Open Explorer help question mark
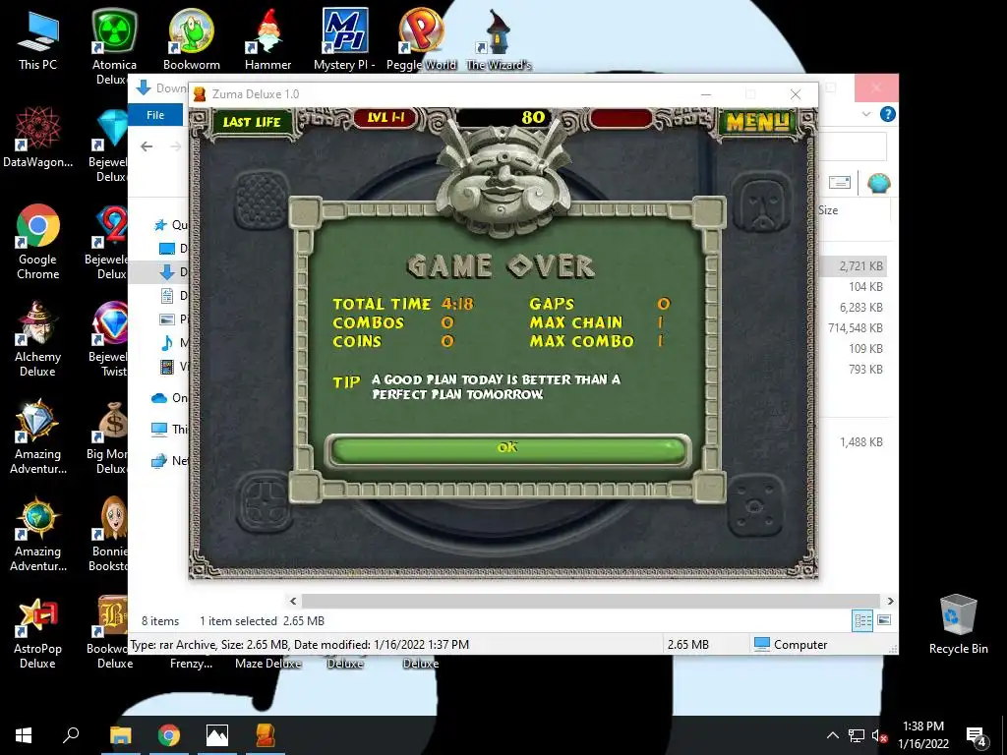The height and width of the screenshot is (755, 1007). click(888, 114)
